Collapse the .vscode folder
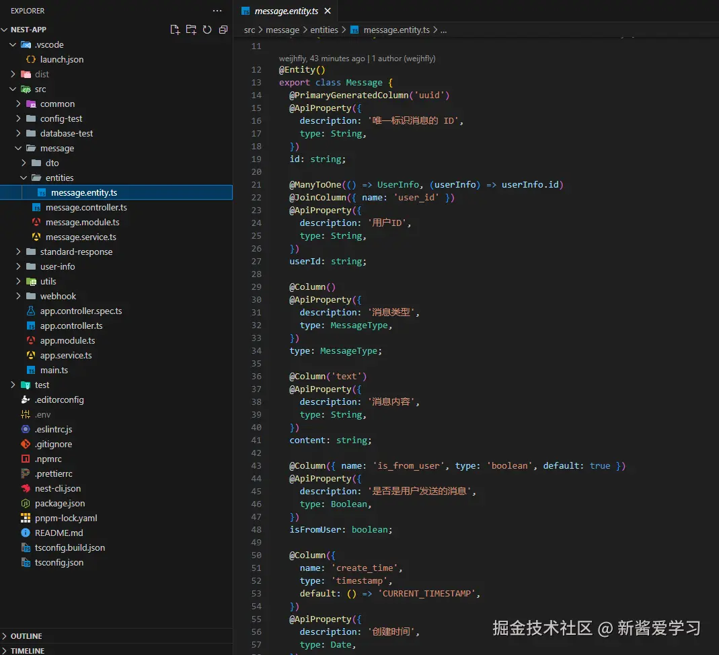The image size is (719, 655). (13, 45)
